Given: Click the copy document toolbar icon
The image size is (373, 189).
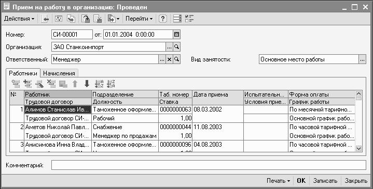Looking at the screenshot, I should [x=71, y=19].
